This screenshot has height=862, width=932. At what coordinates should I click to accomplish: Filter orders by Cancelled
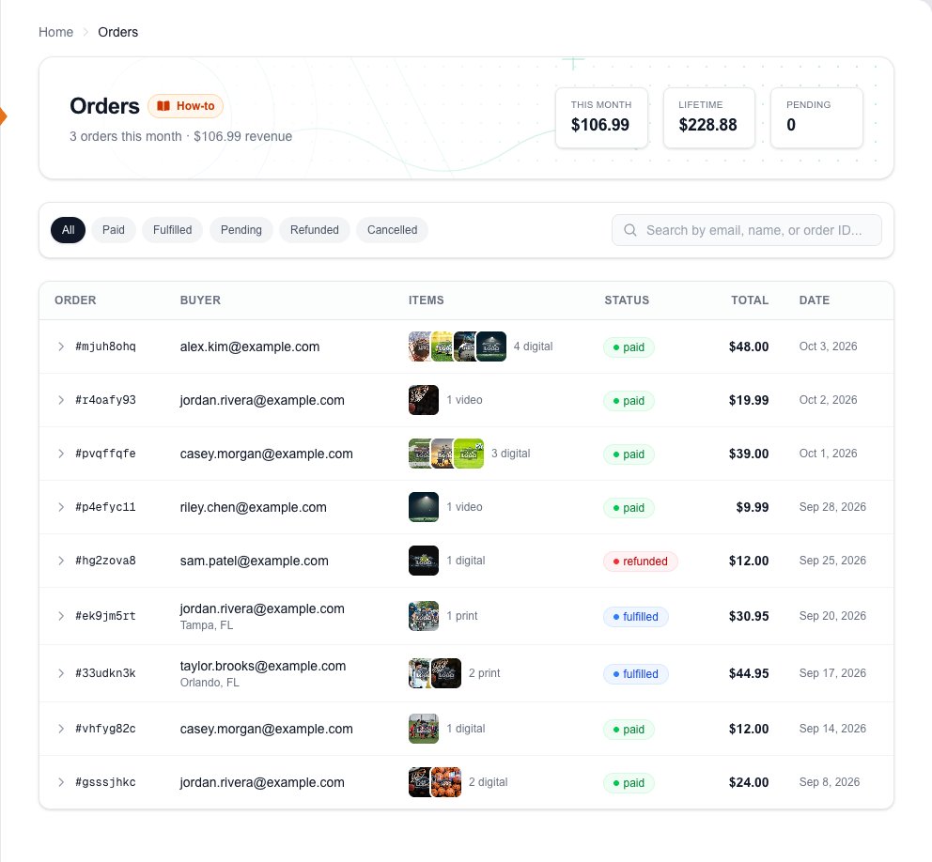coord(393,230)
